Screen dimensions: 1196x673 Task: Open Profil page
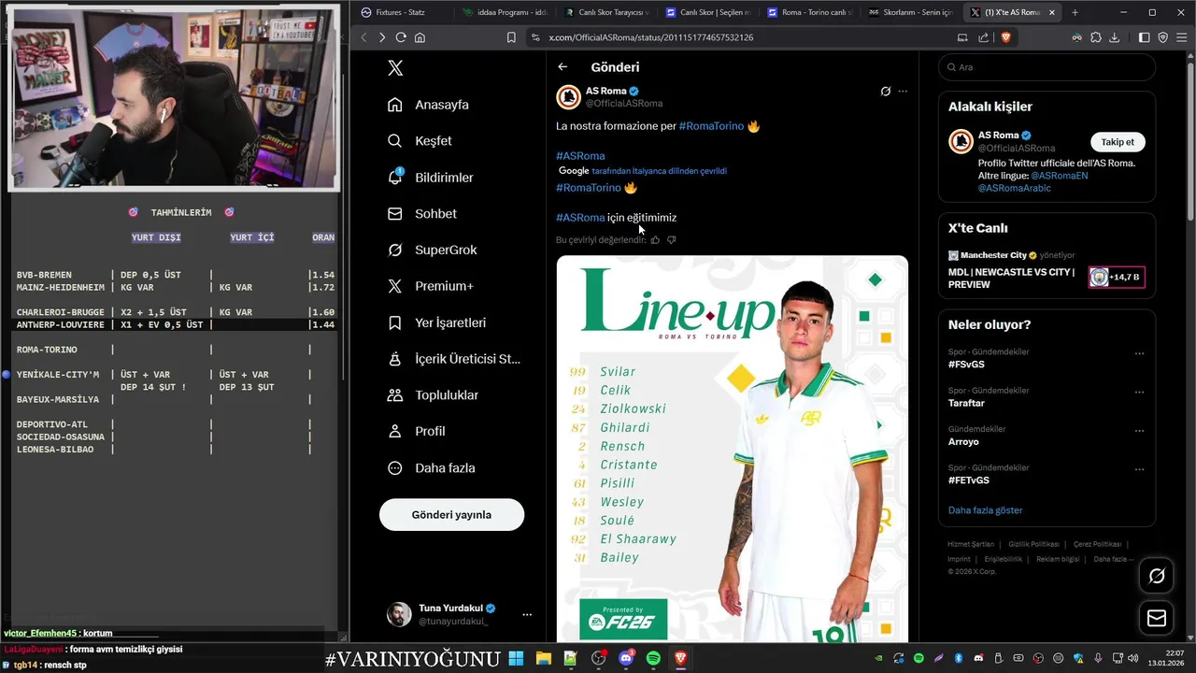tap(416, 432)
